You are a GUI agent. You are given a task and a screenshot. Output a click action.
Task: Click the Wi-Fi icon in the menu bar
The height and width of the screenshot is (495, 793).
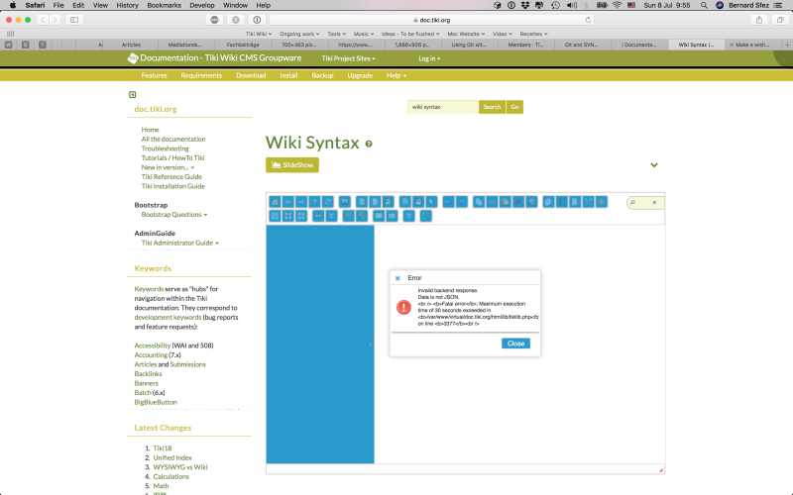617,5
